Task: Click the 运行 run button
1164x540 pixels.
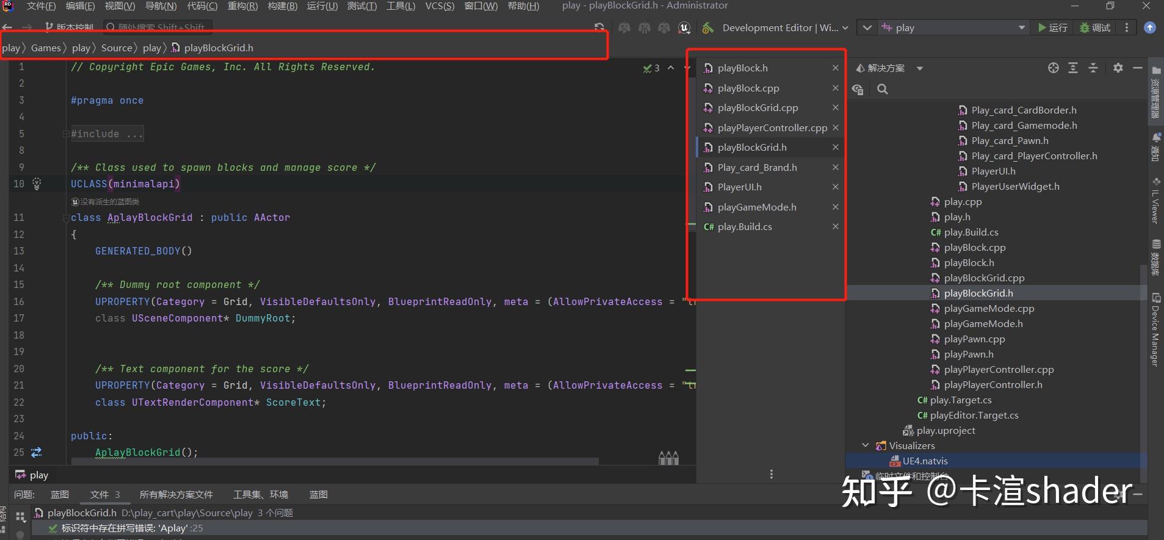Action: click(1053, 28)
